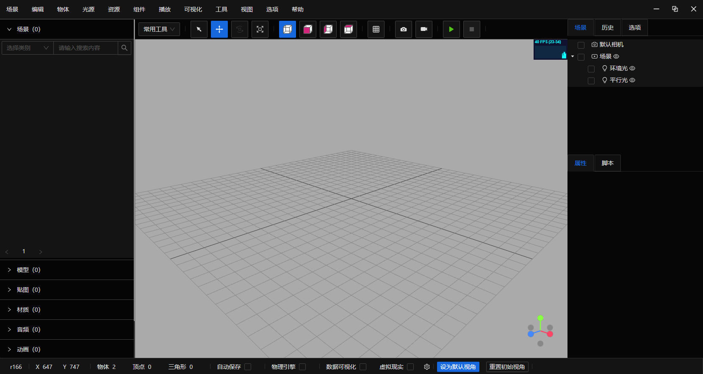Open the 选择类别 category dropdown
703x374 pixels.
[x=28, y=48]
